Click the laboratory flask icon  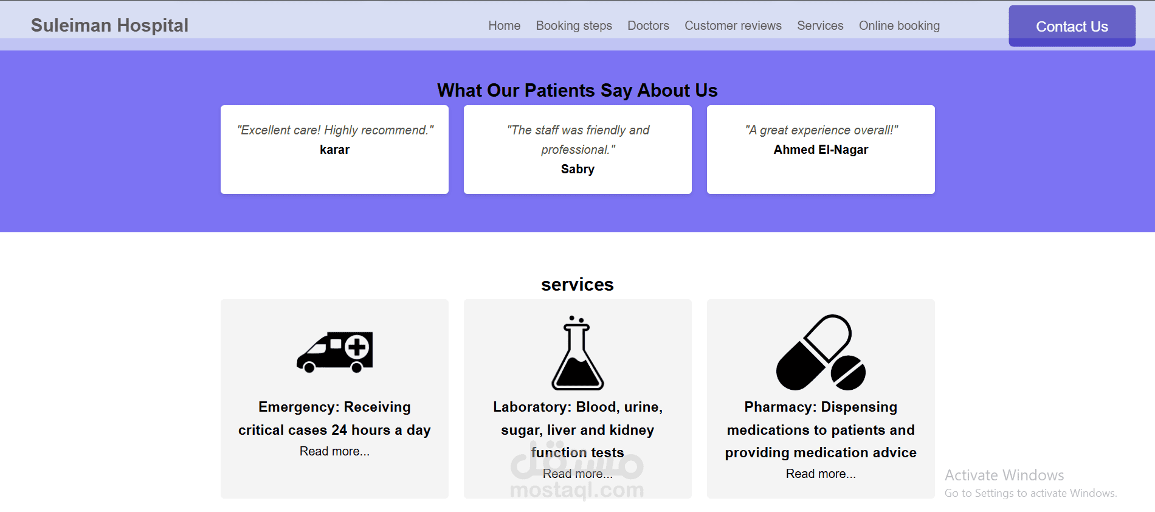[x=577, y=353]
